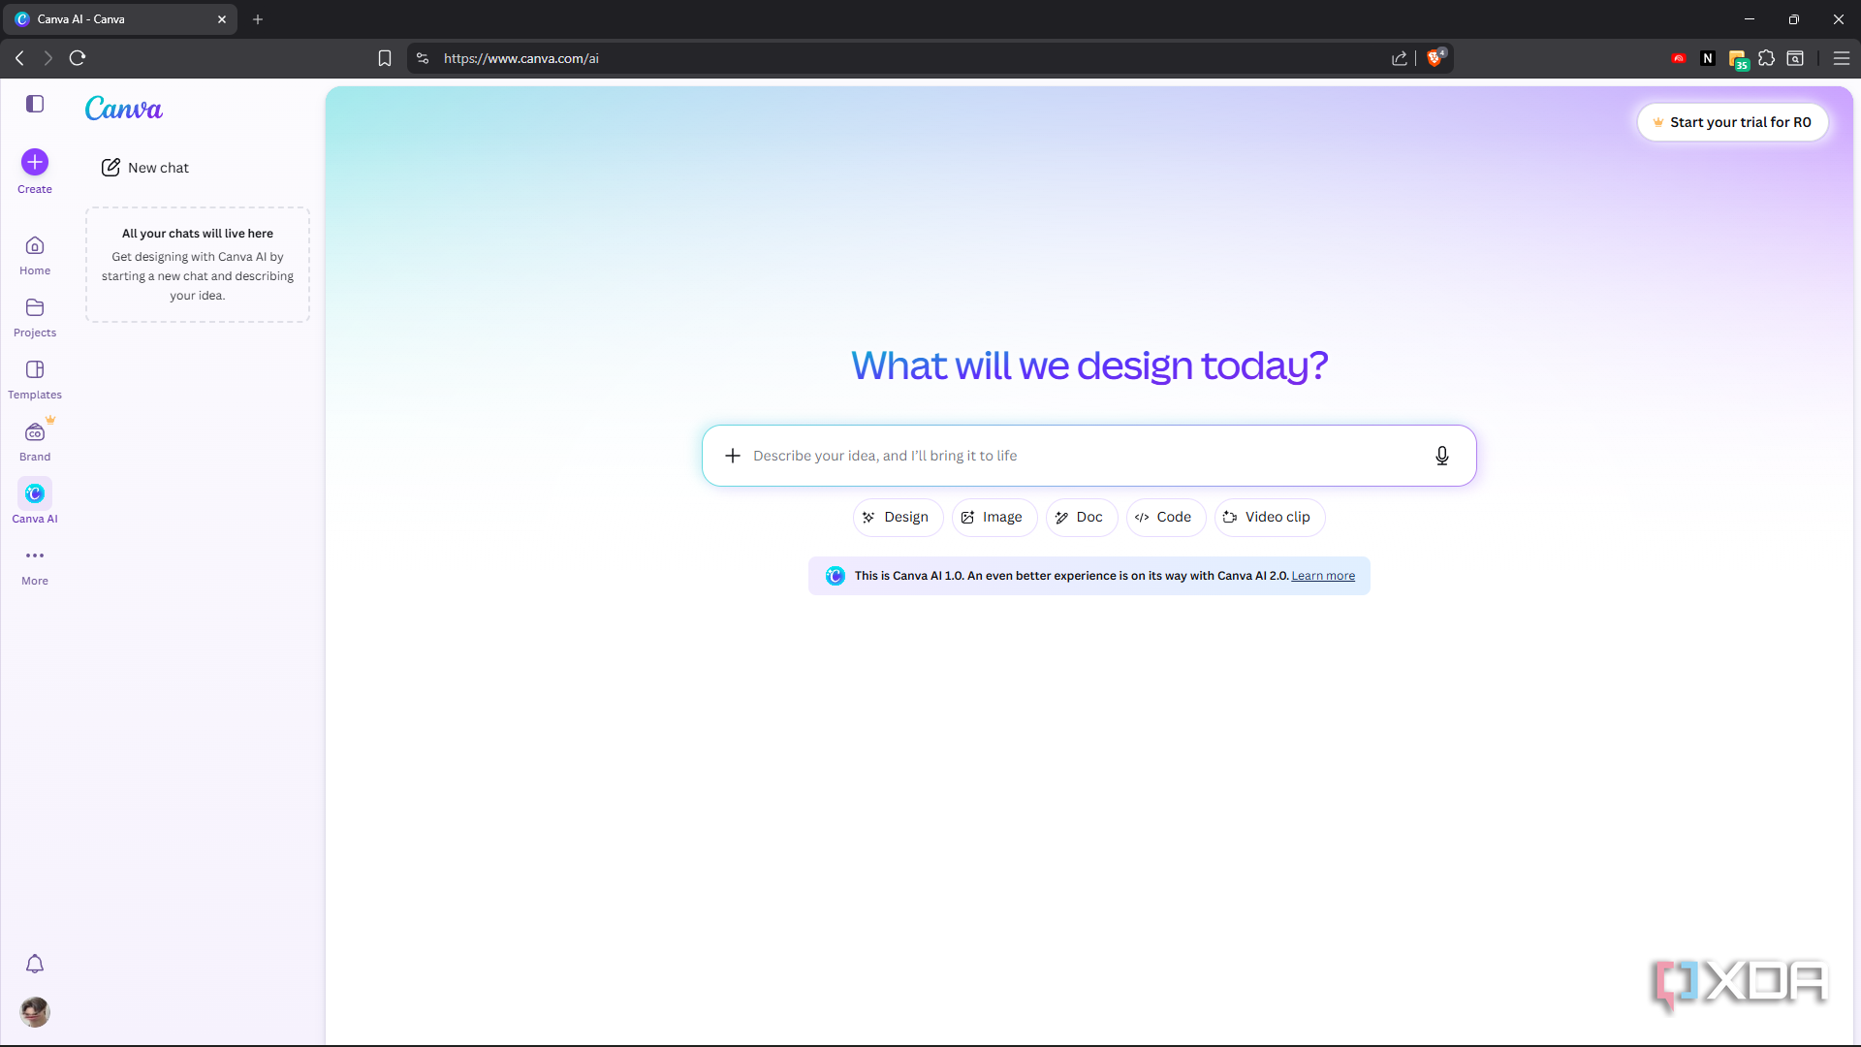Open the browser sidebar panel icon
The width and height of the screenshot is (1861, 1047).
(x=1795, y=58)
